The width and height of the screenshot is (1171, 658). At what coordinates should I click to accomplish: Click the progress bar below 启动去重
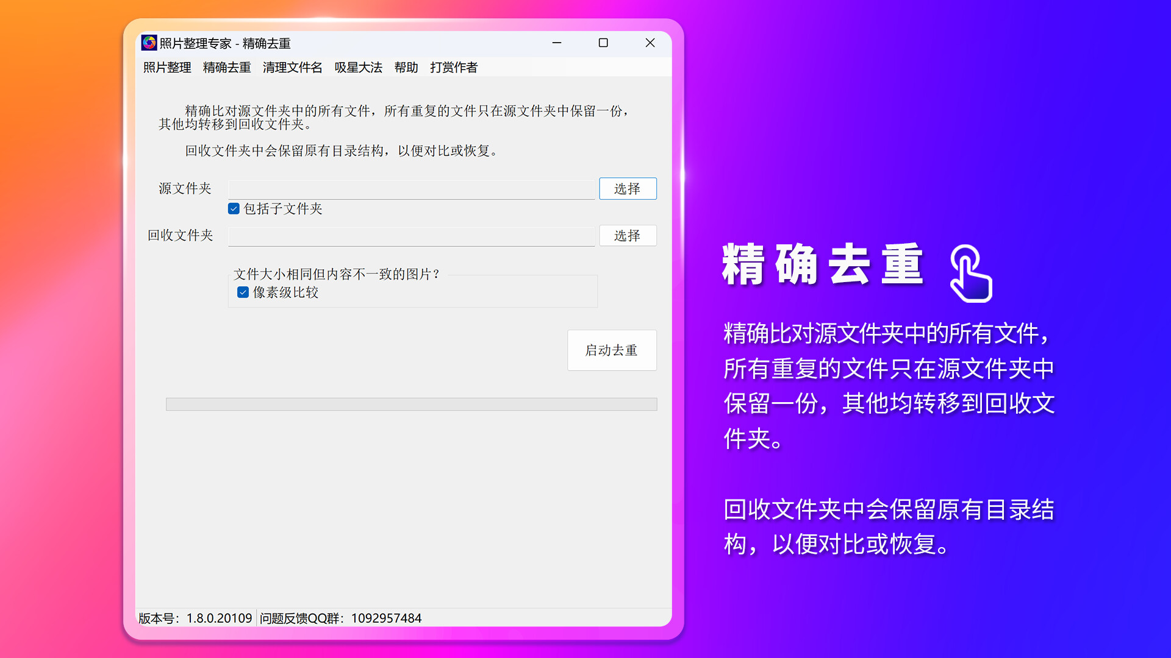(x=411, y=404)
